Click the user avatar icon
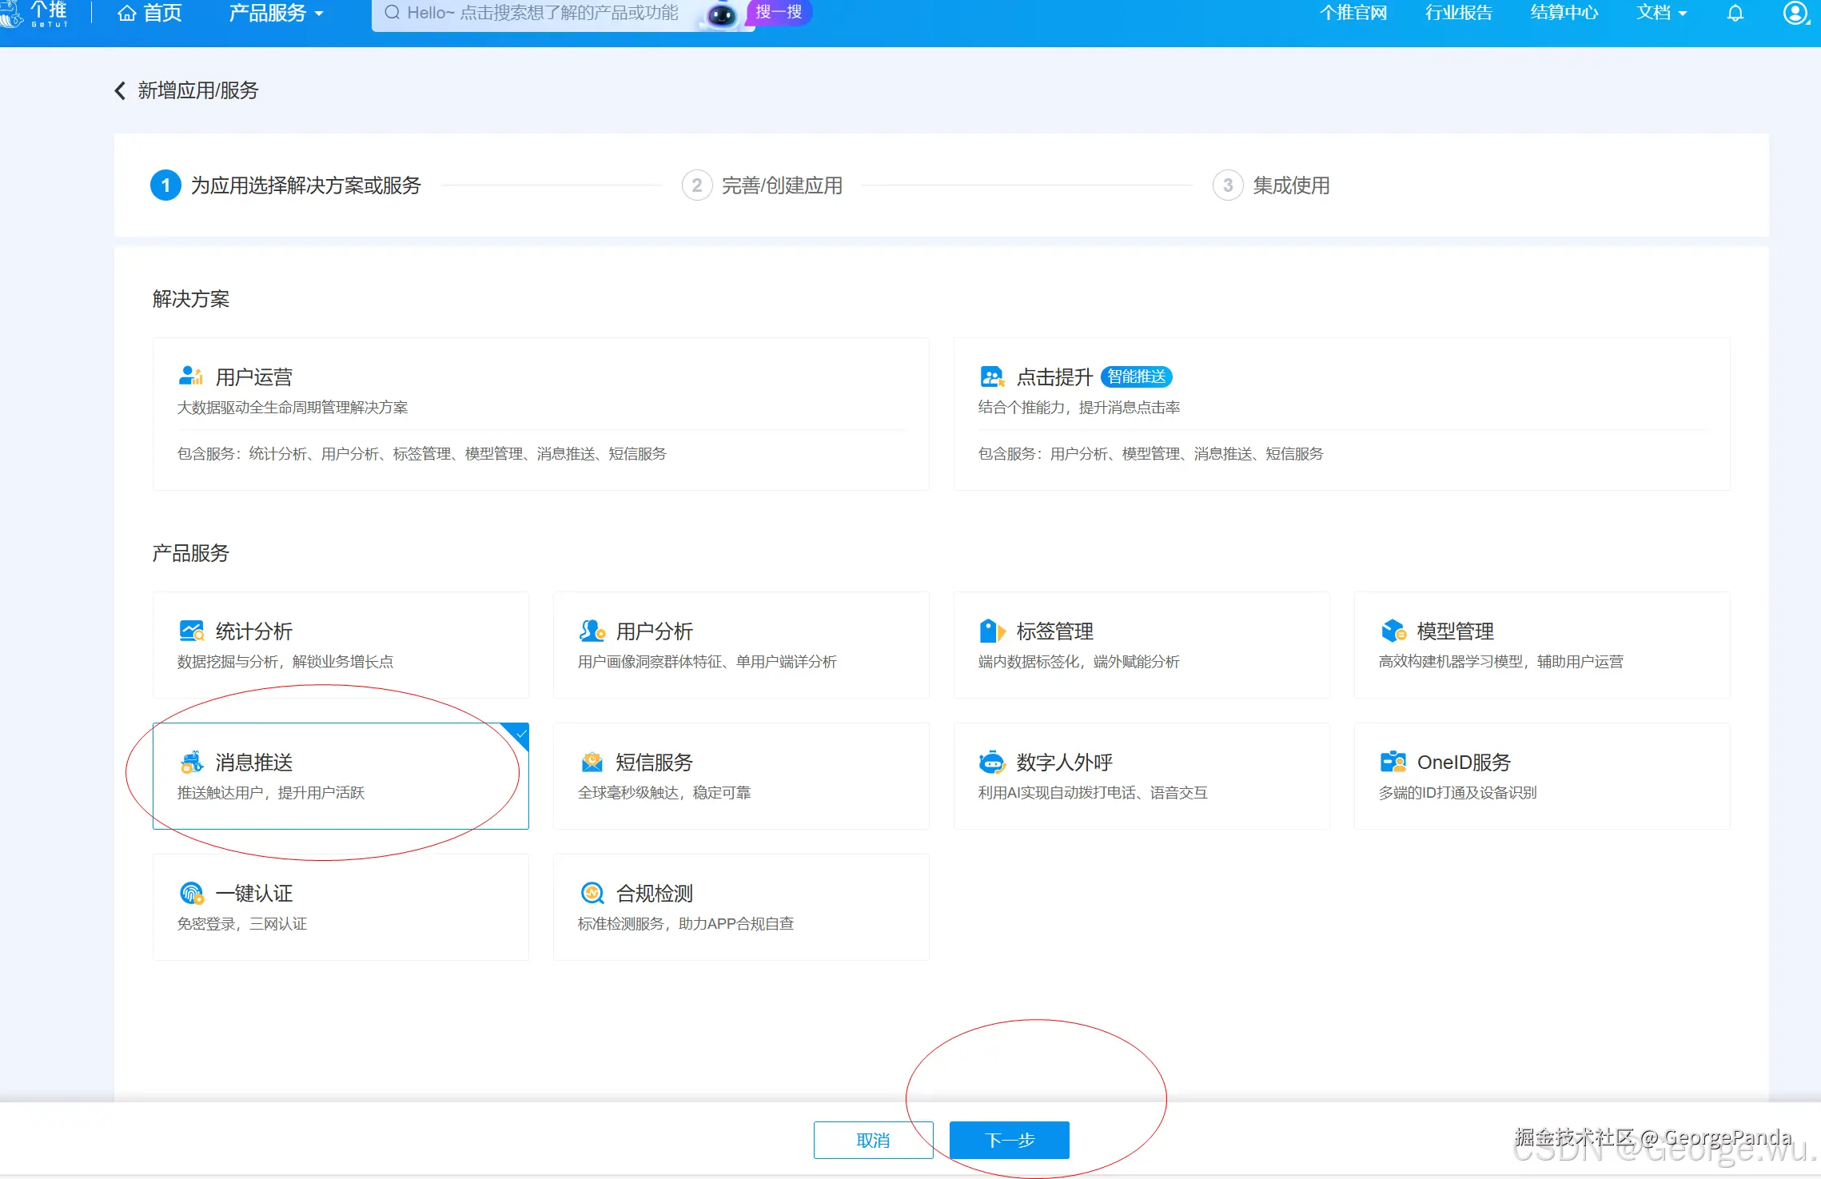The width and height of the screenshot is (1821, 1179). (x=1795, y=13)
